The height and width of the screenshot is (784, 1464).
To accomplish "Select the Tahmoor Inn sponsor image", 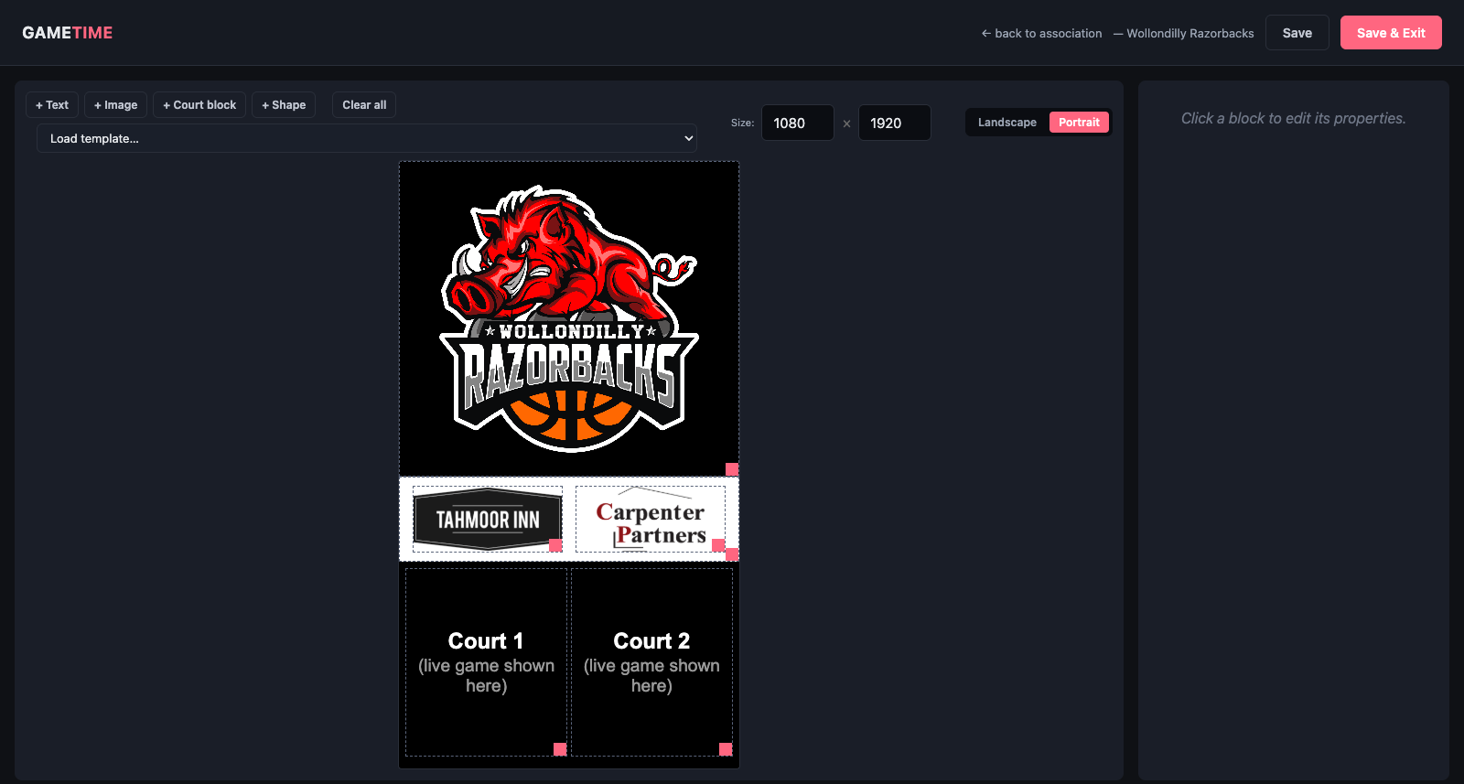I will coord(488,519).
